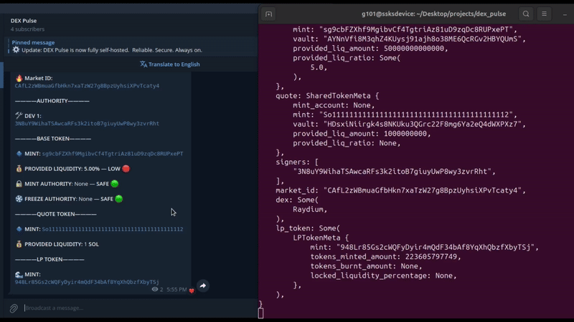Click the hammer icon beside DEV 1
Image resolution: width=574 pixels, height=322 pixels.
[x=19, y=115]
